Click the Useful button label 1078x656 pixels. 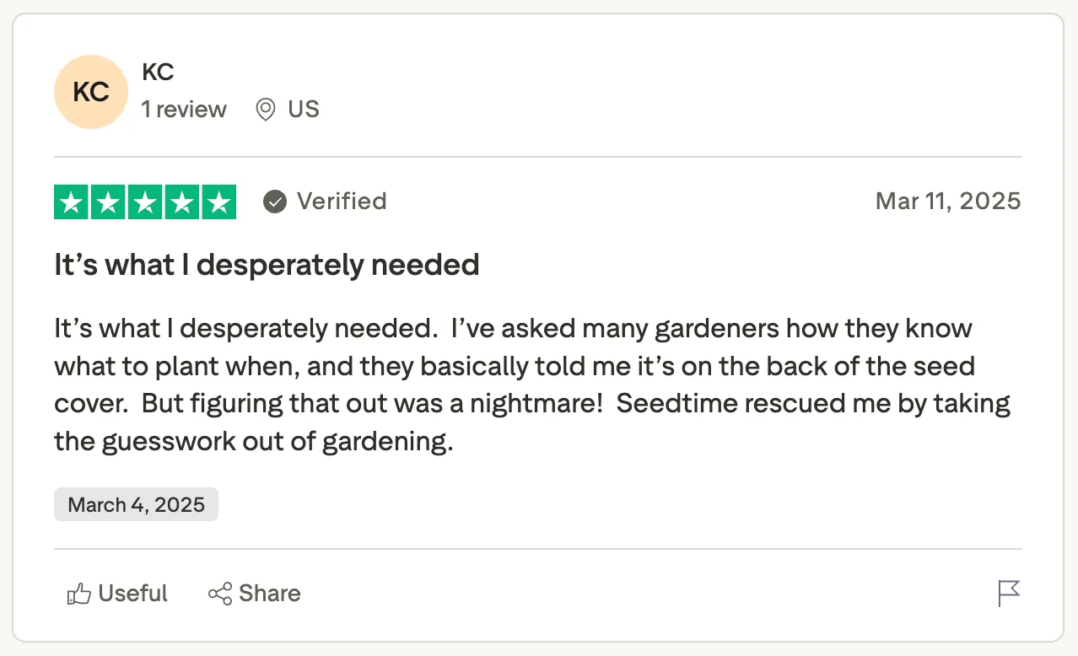pos(132,594)
